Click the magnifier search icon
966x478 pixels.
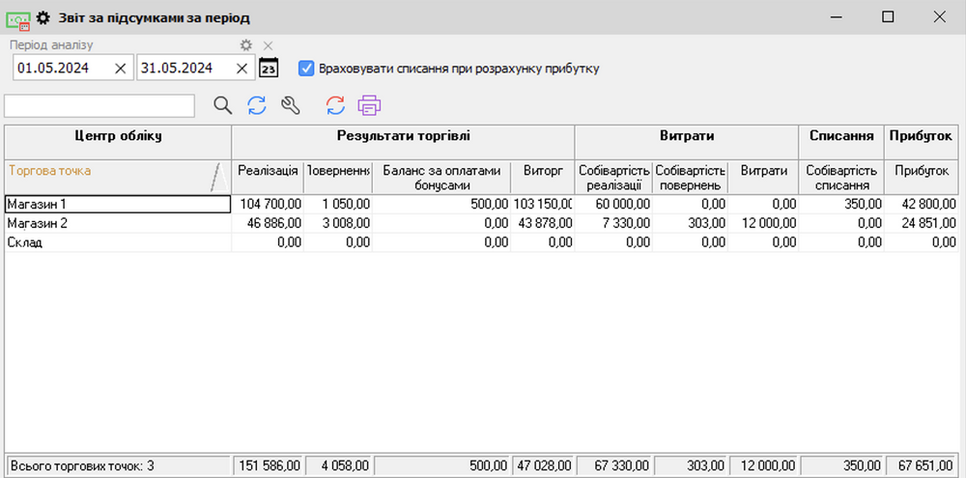(x=222, y=105)
